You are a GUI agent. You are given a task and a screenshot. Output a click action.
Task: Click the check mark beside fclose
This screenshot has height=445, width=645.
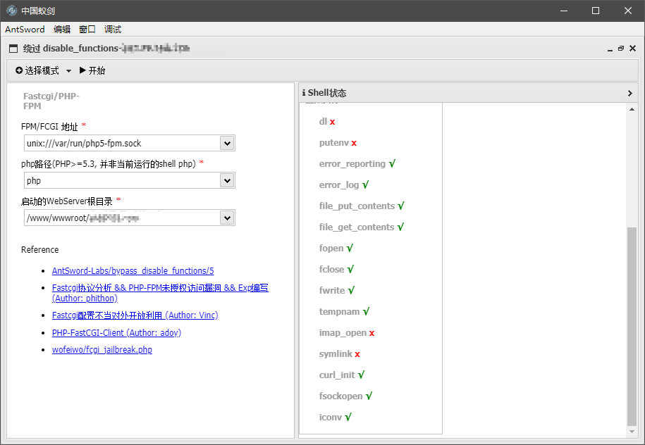tap(350, 270)
